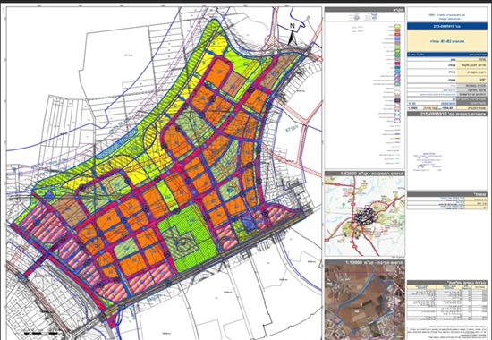Open the 1:52000 regional location map
The image size is (492, 340).
pyautogui.click(x=365, y=216)
